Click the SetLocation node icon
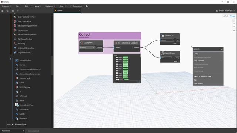The width and height of the screenshot is (237, 133). [15, 30]
